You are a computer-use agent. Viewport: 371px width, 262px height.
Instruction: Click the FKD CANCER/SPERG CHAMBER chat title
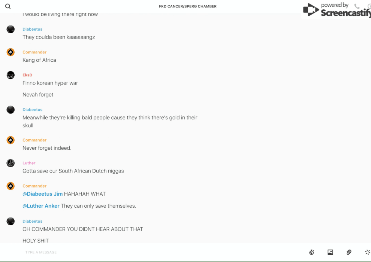[x=188, y=6]
